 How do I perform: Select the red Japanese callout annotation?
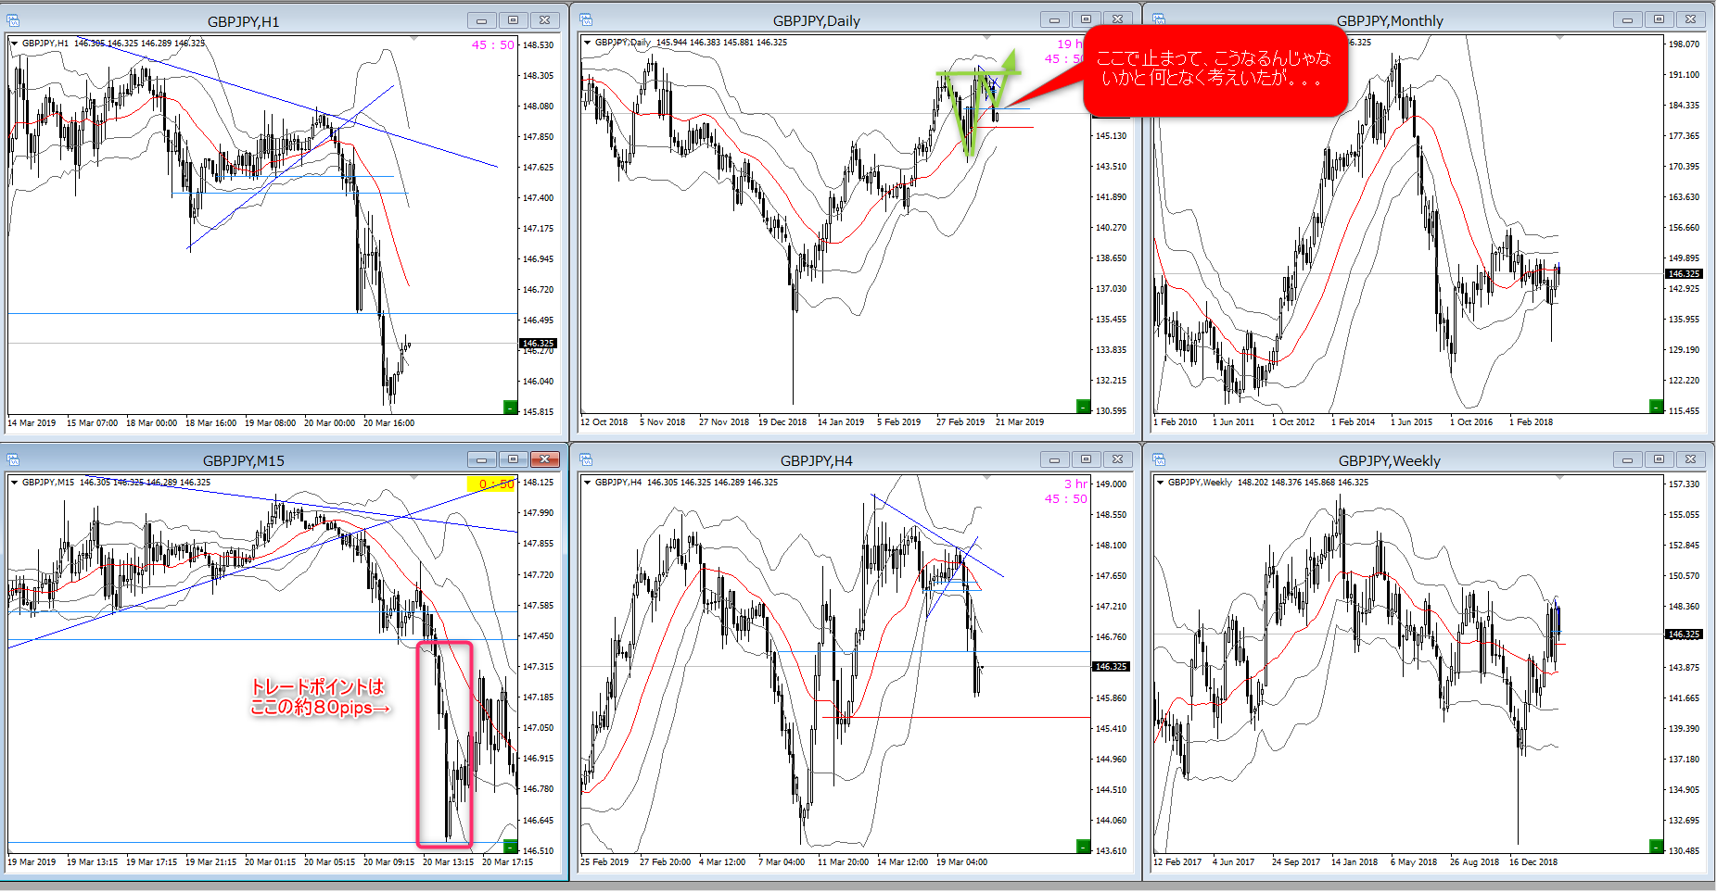click(x=1214, y=69)
